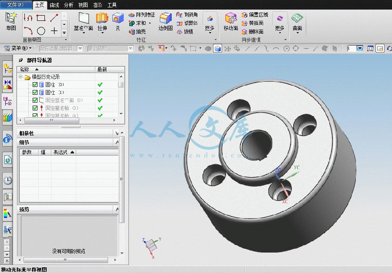Toggle the 固定基准平面 (2) checkbox
The height and width of the screenshot is (273, 392).
tap(35, 100)
